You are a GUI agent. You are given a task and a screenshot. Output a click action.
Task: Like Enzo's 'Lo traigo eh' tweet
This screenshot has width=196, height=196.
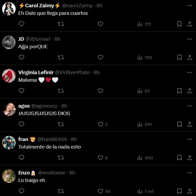[100, 191]
